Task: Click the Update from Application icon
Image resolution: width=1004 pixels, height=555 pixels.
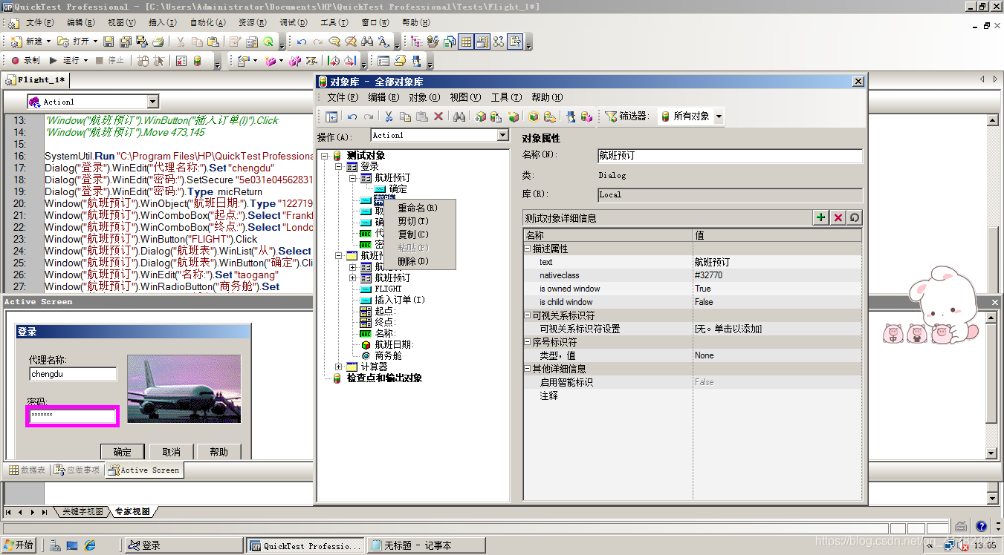Action: [496, 116]
